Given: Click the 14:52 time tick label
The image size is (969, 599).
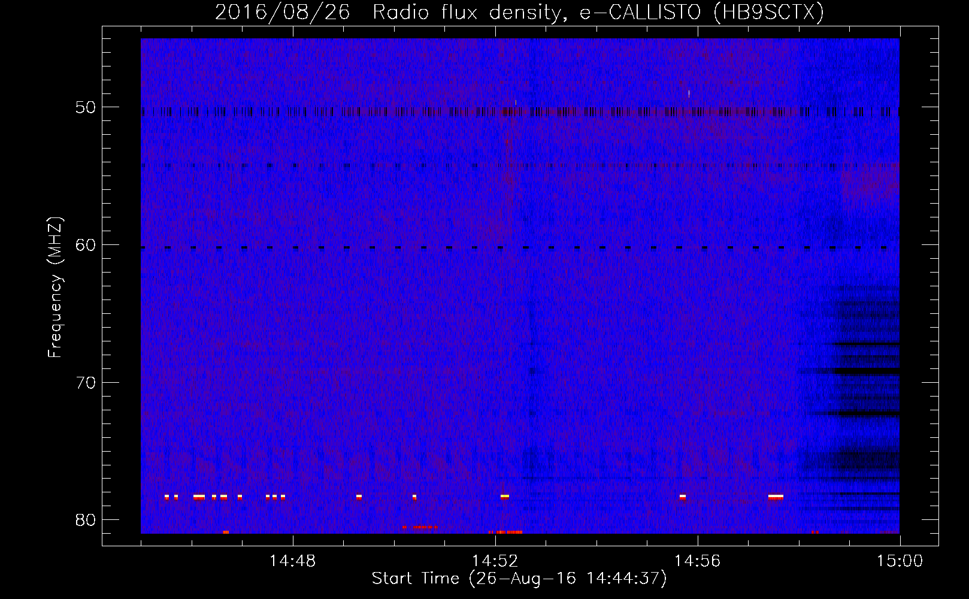Looking at the screenshot, I should [495, 561].
